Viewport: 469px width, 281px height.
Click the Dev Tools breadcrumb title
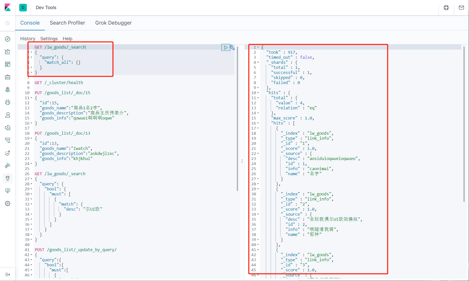click(46, 8)
